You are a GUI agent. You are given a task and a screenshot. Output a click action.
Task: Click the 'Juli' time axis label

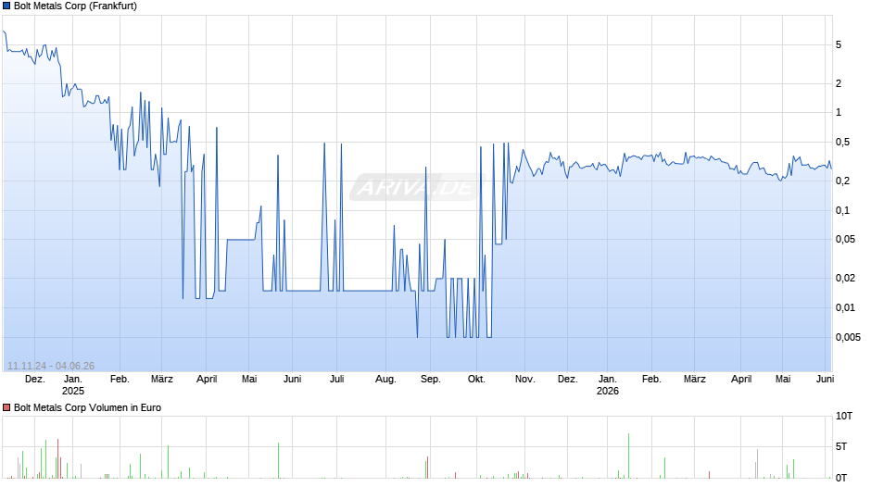click(x=336, y=380)
